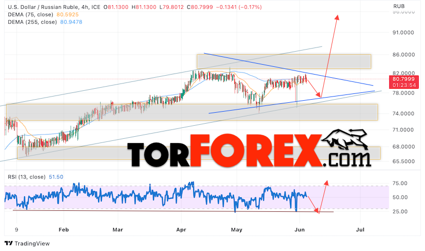425x251 pixels.
Task: Click the DEMA 75 value 80.5925
Action: pos(67,15)
